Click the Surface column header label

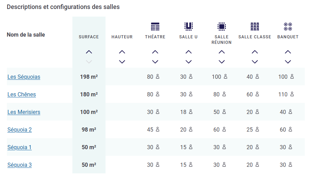click(89, 37)
